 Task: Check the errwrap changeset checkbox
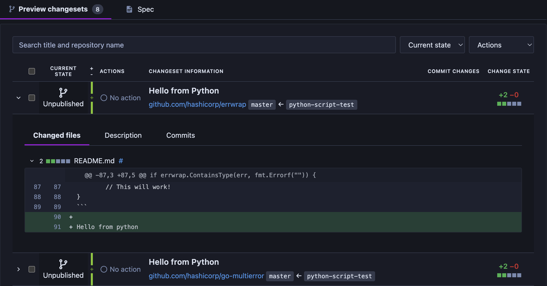[32, 98]
